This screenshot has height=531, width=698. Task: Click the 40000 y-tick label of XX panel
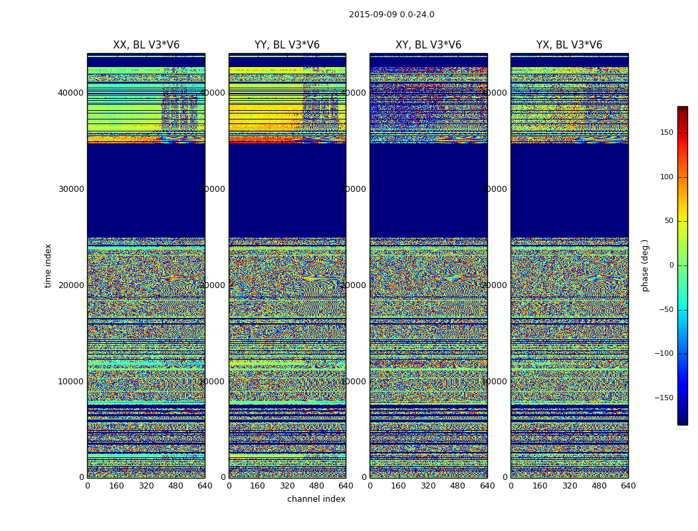[x=70, y=93]
